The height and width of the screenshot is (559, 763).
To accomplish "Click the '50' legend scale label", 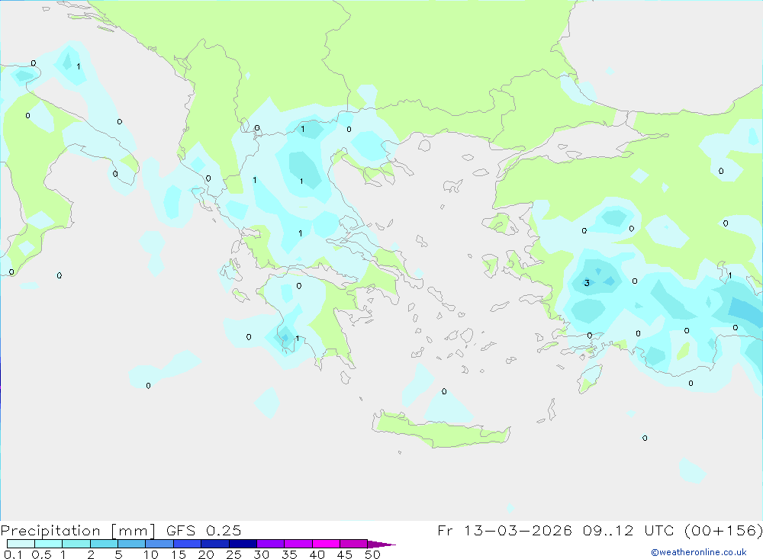I will pos(372,554).
